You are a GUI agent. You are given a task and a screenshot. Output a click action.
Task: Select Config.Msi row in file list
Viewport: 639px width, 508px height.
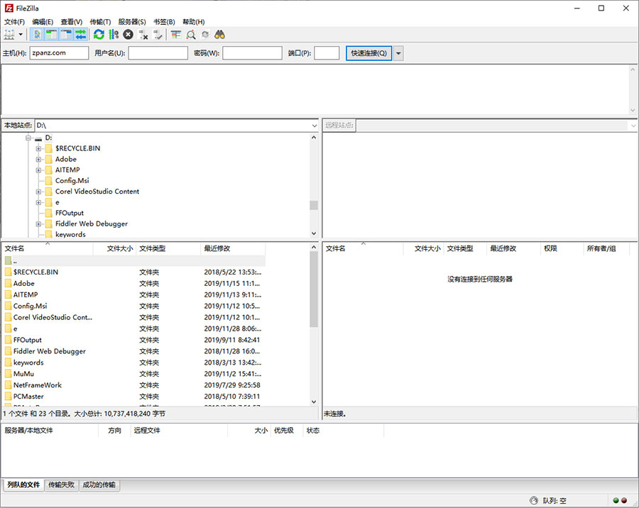(x=134, y=306)
